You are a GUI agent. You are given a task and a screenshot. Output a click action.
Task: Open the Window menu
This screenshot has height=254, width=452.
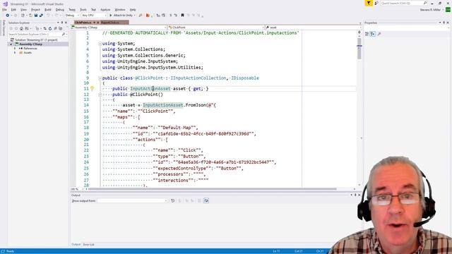[x=120, y=9]
